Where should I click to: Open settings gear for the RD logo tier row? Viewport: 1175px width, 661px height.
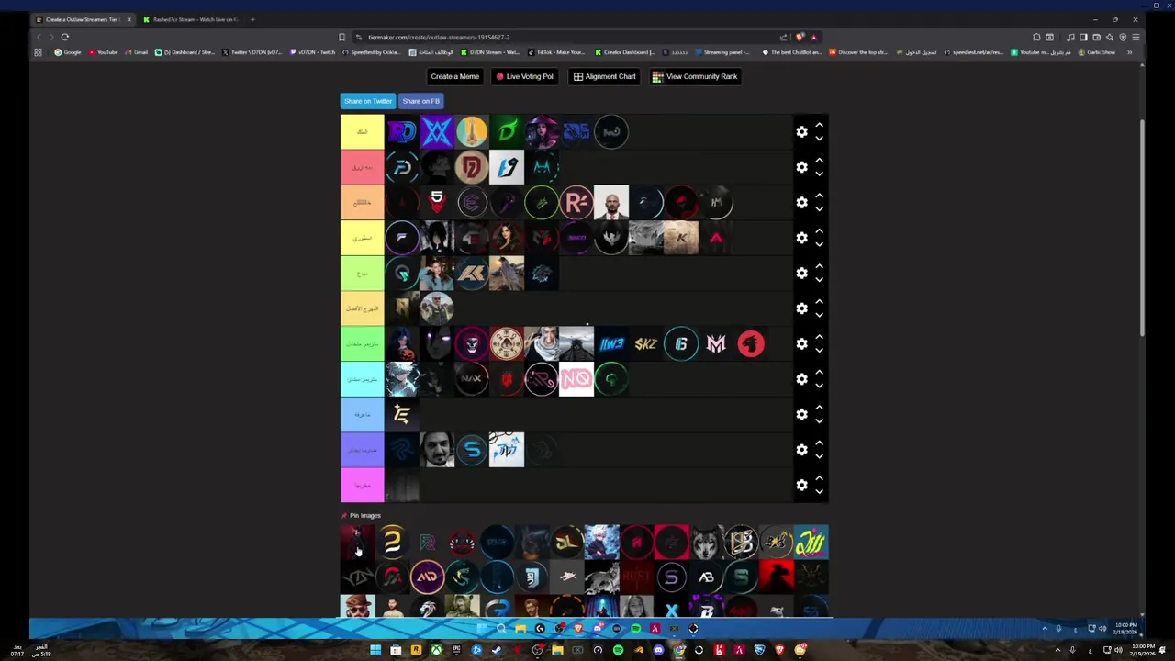coord(801,132)
